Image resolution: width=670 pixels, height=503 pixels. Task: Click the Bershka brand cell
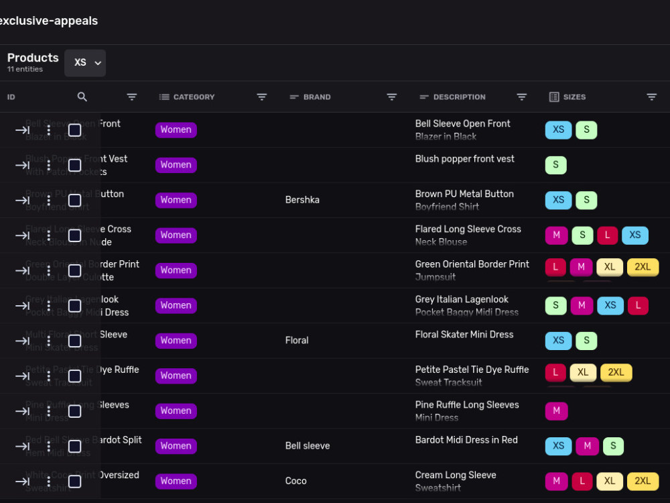[x=302, y=200]
